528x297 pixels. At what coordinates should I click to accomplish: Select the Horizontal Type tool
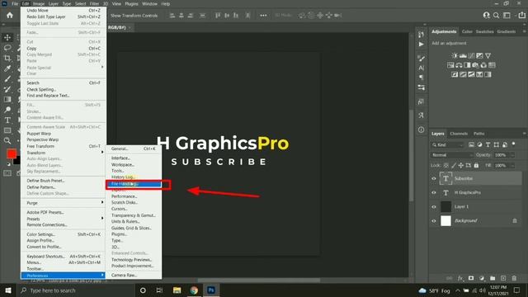pyautogui.click(x=7, y=120)
